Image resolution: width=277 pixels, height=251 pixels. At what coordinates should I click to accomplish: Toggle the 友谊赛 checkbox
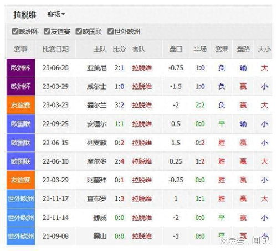click(47, 32)
